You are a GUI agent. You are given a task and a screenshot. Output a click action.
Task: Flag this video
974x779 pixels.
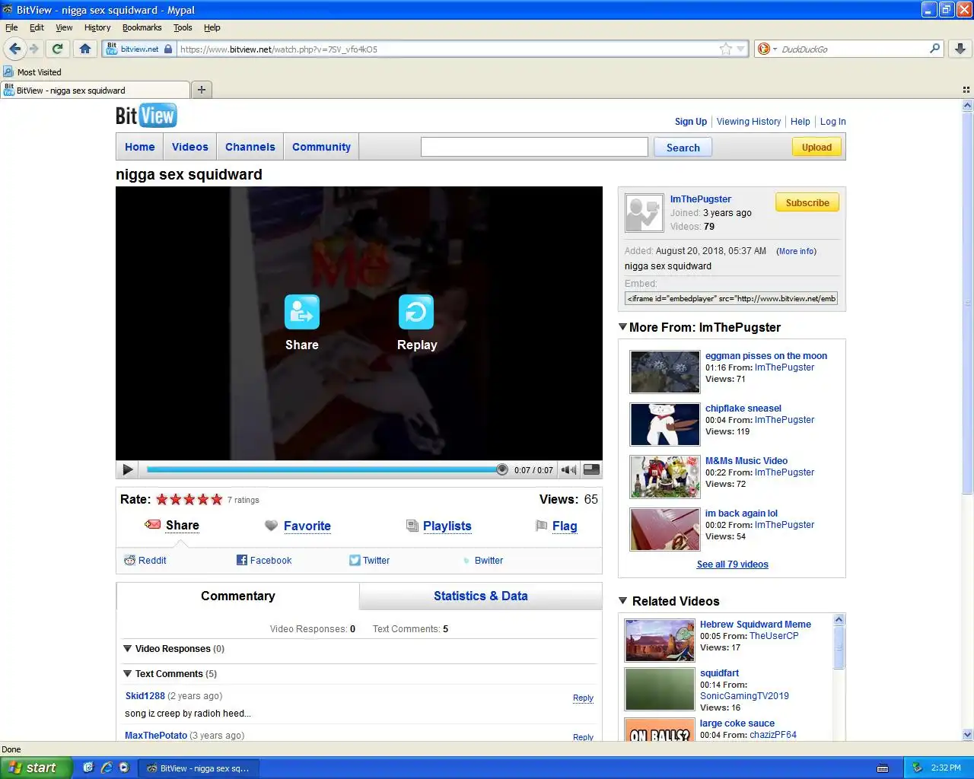click(556, 526)
